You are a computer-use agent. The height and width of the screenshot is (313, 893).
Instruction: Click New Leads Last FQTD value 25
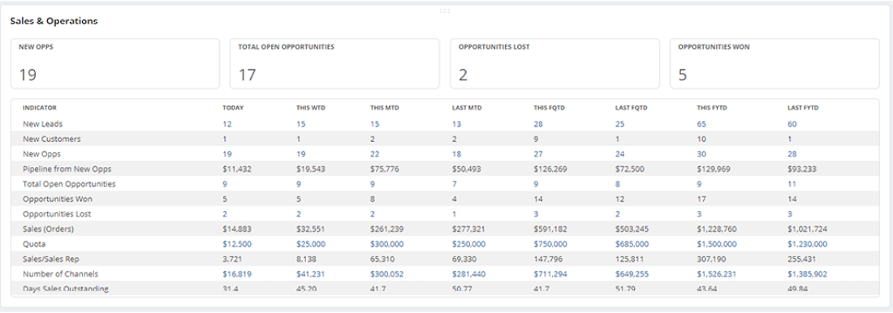[x=620, y=124]
